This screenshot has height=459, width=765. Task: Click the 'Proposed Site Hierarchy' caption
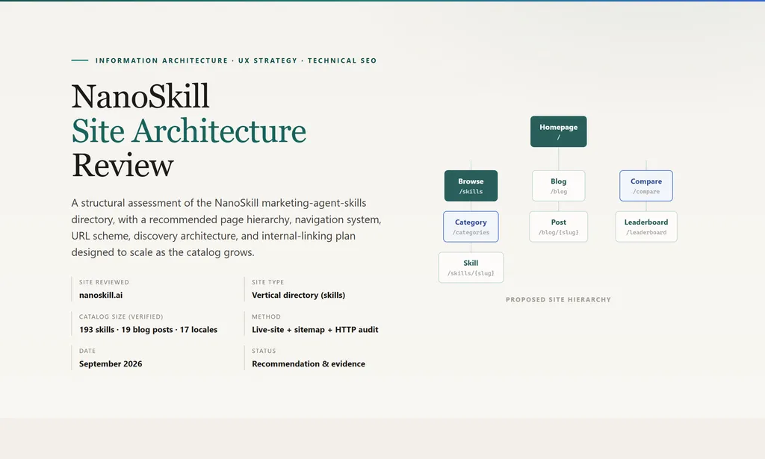click(x=558, y=300)
